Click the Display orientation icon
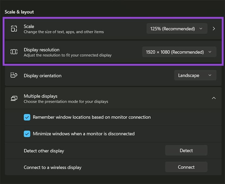225x184 pixels. tap(14, 75)
